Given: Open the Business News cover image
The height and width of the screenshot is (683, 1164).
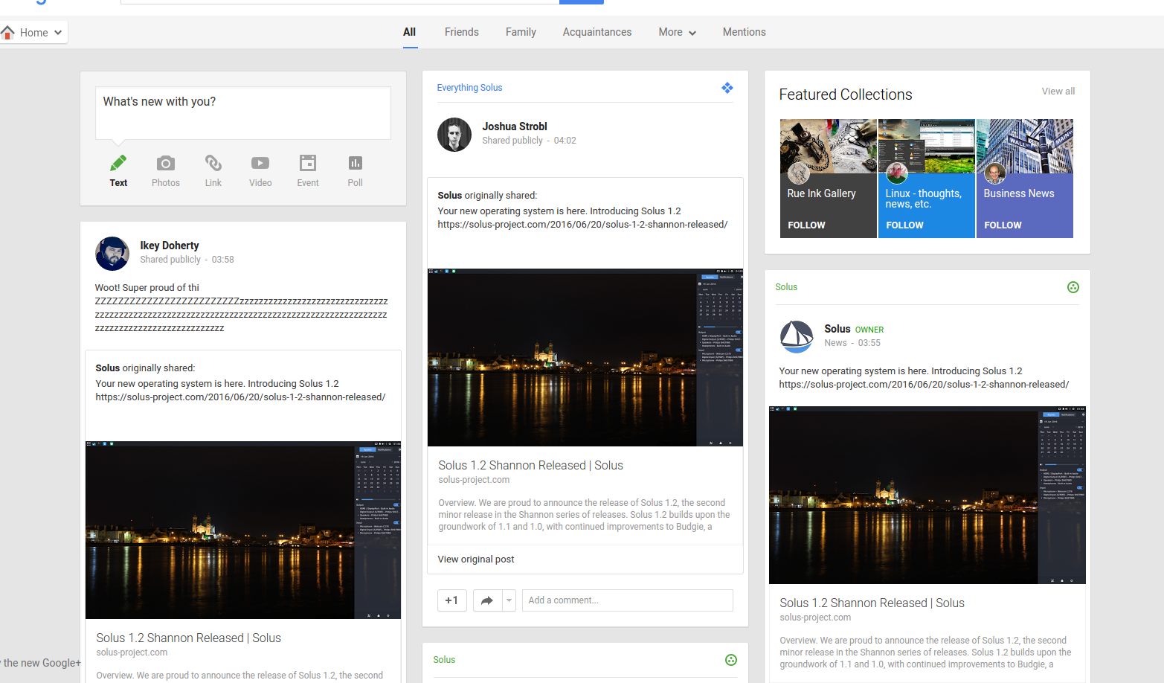Looking at the screenshot, I should pos(1025,146).
